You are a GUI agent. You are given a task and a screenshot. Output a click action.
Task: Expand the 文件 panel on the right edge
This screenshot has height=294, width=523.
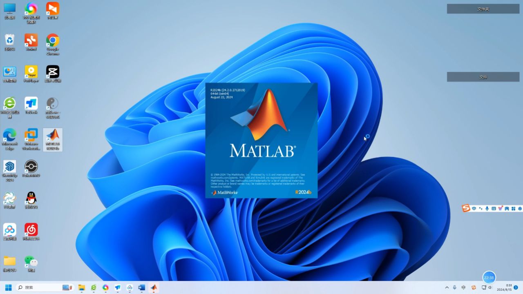click(x=483, y=77)
